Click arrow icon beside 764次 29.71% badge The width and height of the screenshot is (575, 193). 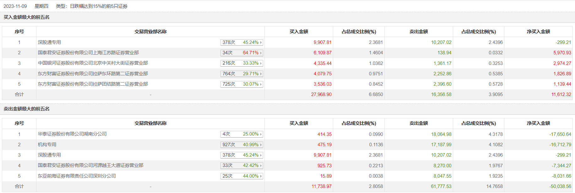pyautogui.click(x=261, y=74)
